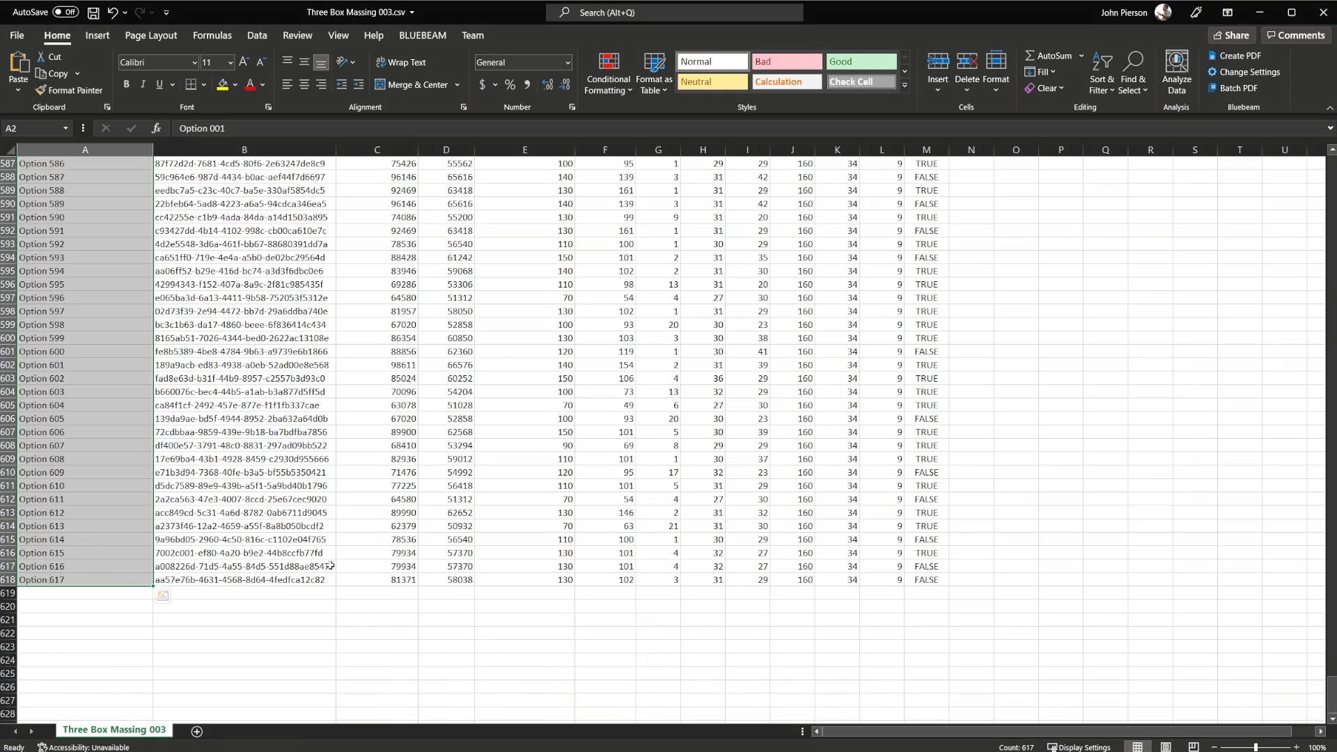Open the Number Format dropdown

point(568,63)
